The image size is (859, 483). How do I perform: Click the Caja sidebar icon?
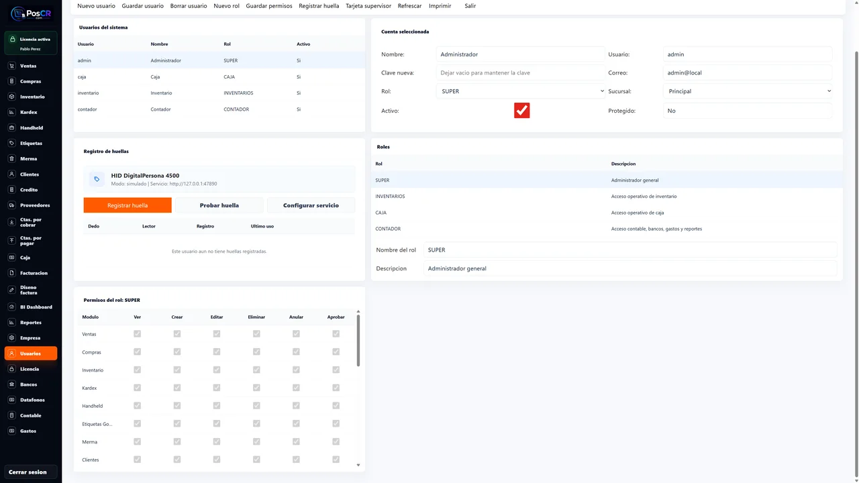12,257
